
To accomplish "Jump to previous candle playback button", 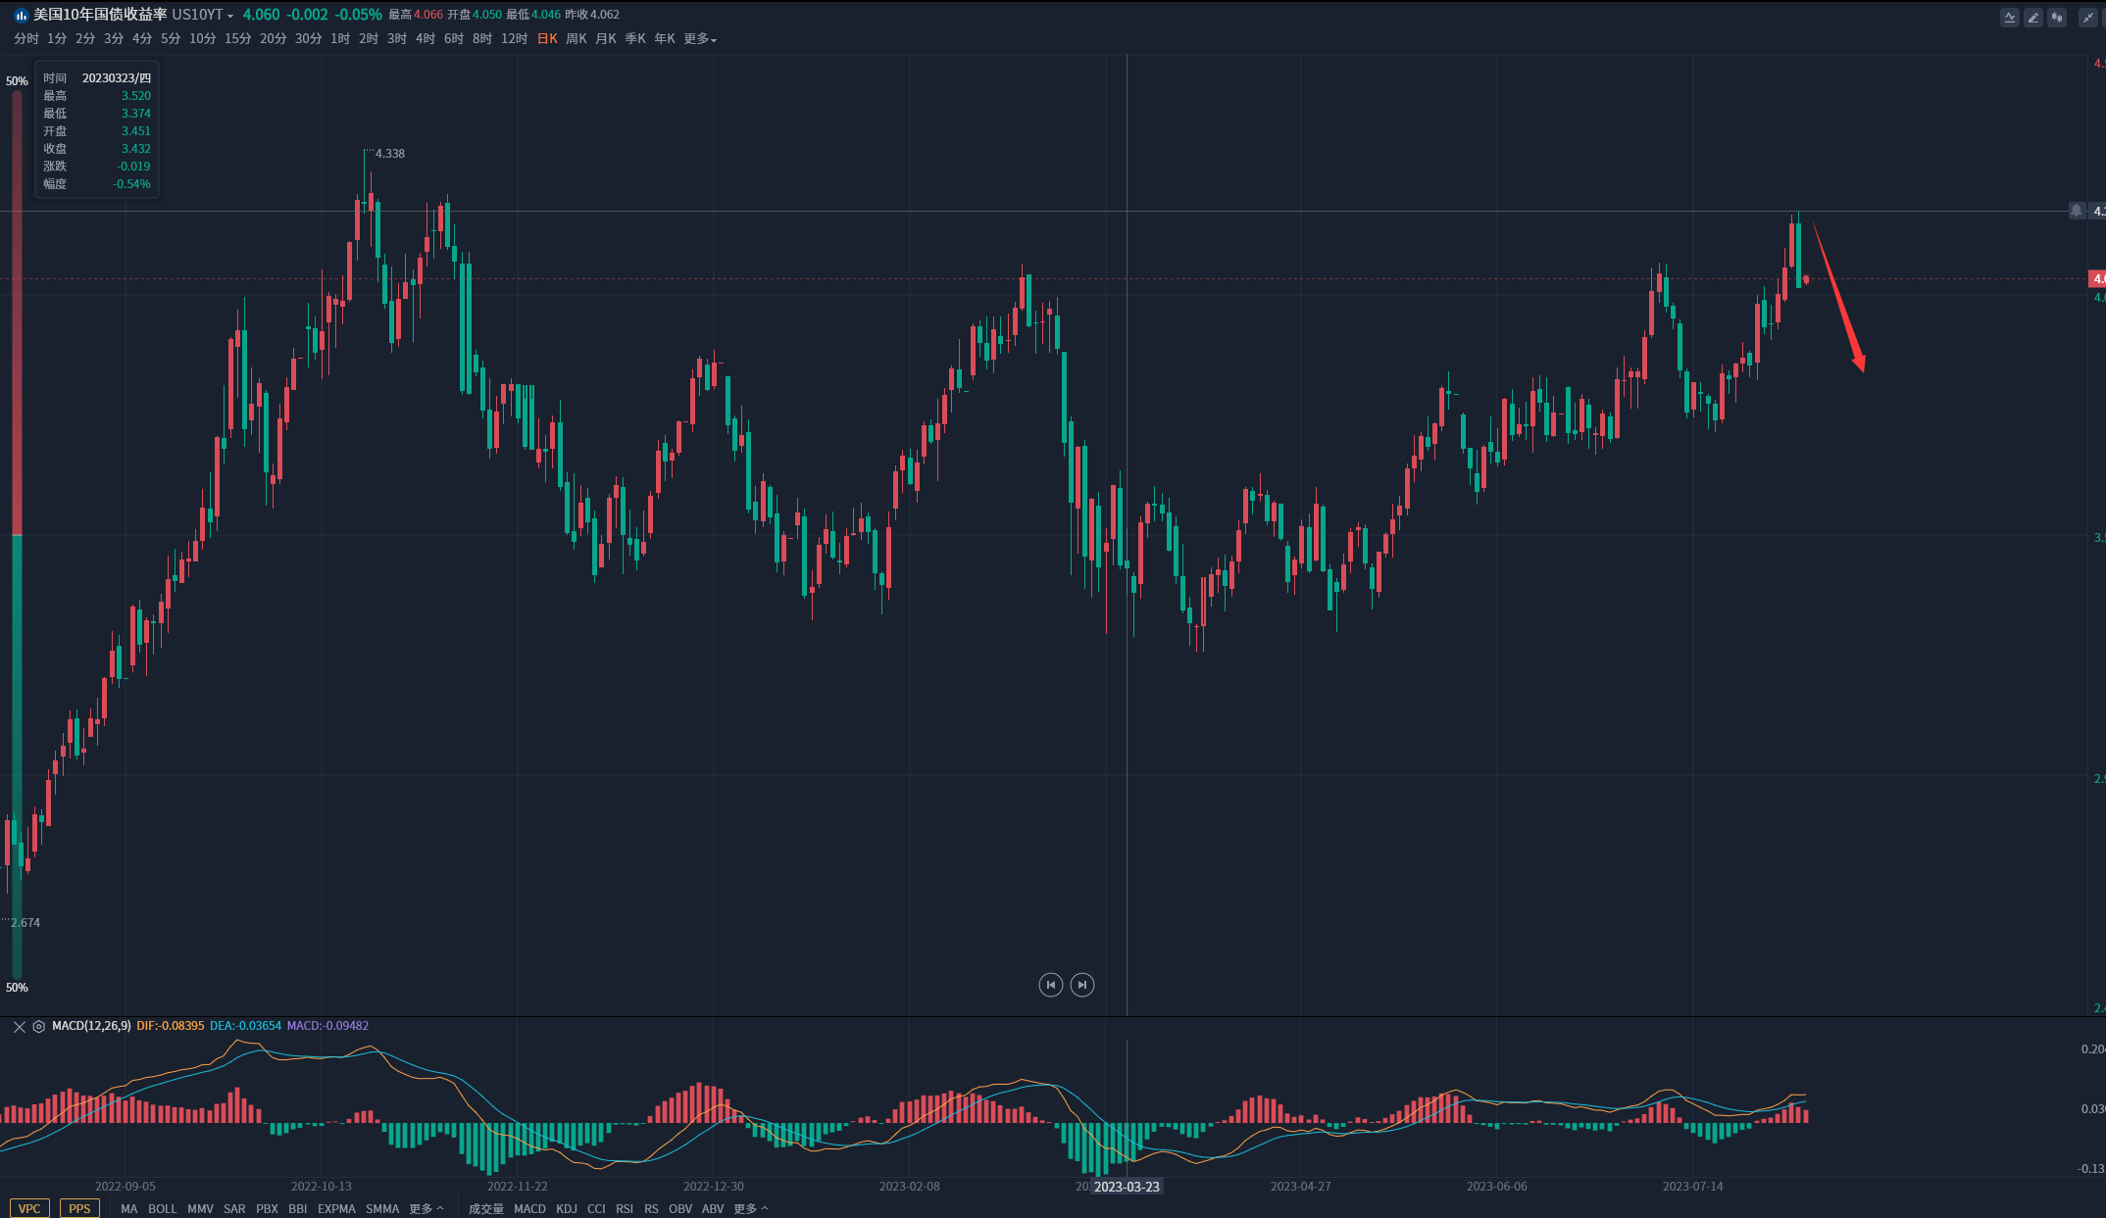I will click(x=1050, y=985).
